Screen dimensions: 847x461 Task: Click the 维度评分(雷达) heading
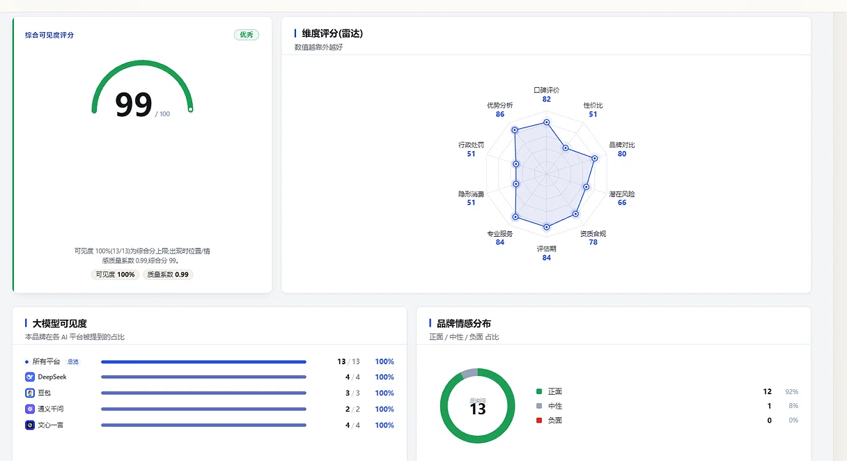(x=332, y=33)
